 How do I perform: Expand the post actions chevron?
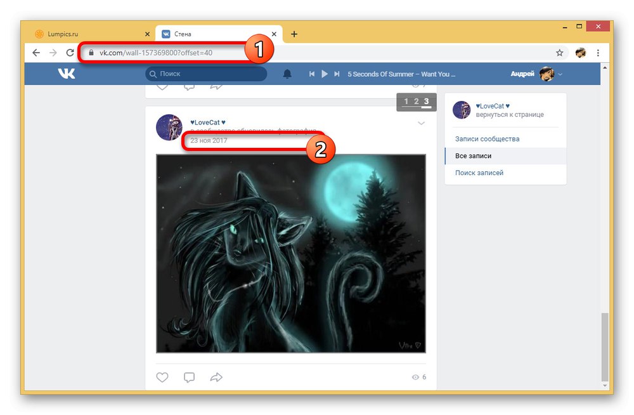[x=421, y=123]
